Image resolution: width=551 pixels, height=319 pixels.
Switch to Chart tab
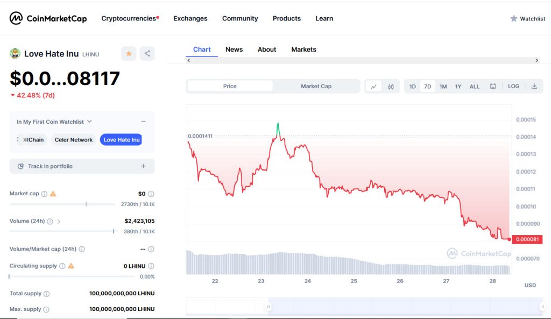pos(202,49)
